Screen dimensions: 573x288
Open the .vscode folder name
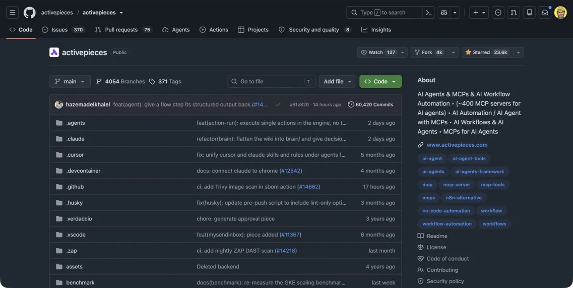[76, 235]
